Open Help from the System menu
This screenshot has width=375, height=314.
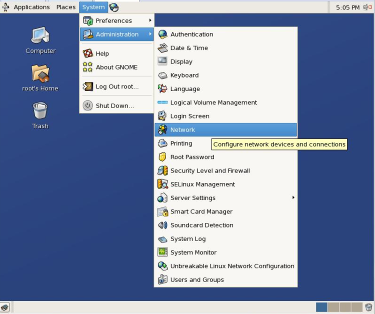(x=117, y=54)
